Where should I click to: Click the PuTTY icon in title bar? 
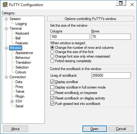[5, 5]
